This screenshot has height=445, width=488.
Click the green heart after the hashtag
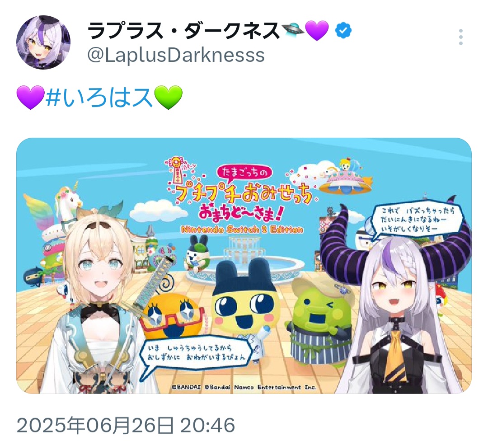(x=169, y=97)
